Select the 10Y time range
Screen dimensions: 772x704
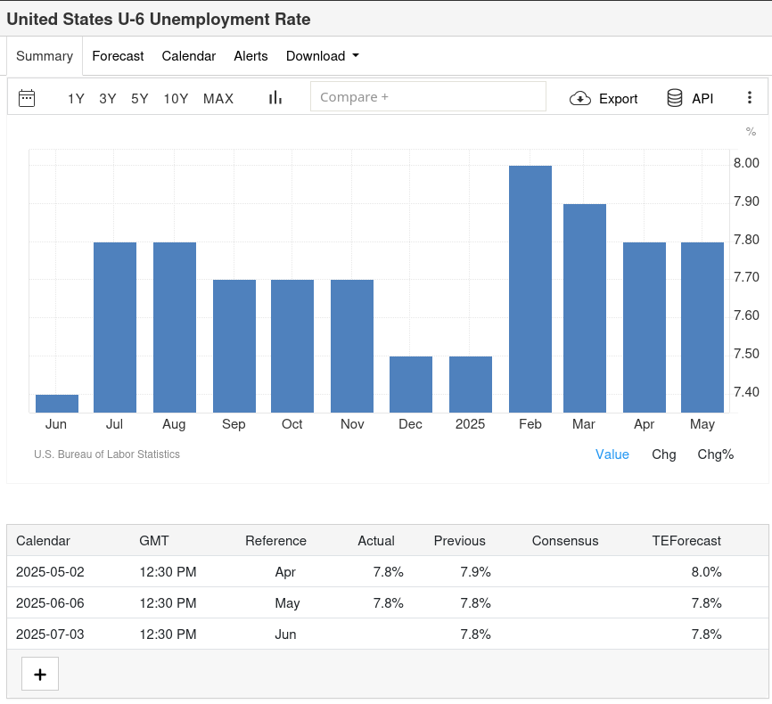coord(176,99)
